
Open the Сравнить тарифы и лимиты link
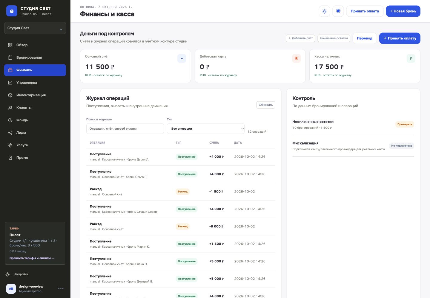pyautogui.click(x=32, y=258)
